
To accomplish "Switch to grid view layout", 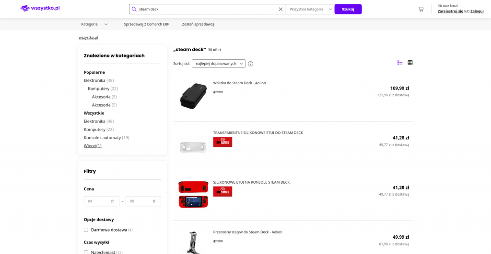I will pos(410,63).
